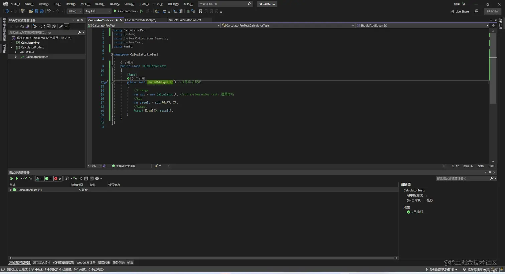Screen dimensions: 505x274
Task: Click Sync/refresh icon in Solution Explorer toolbar
Action: (43, 26)
